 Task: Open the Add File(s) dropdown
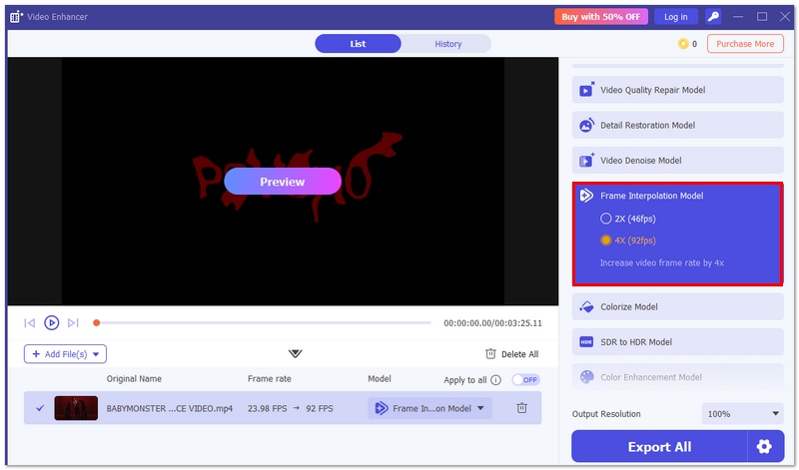pyautogui.click(x=65, y=354)
